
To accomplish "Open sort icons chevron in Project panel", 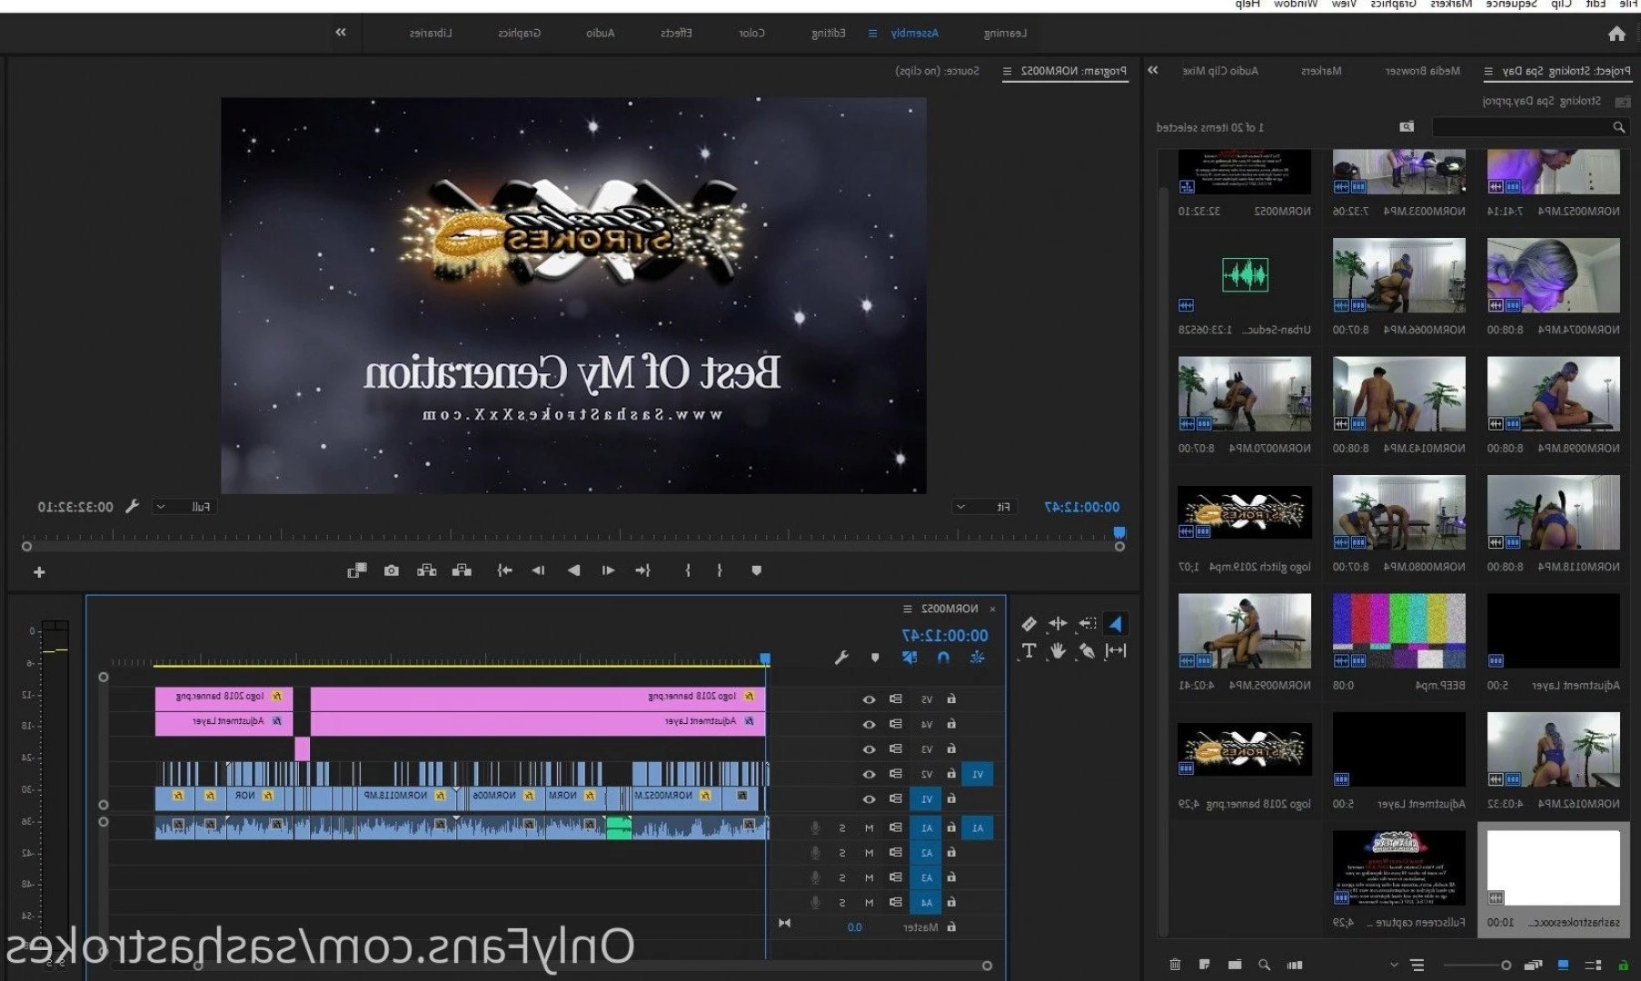I will coord(1394,965).
